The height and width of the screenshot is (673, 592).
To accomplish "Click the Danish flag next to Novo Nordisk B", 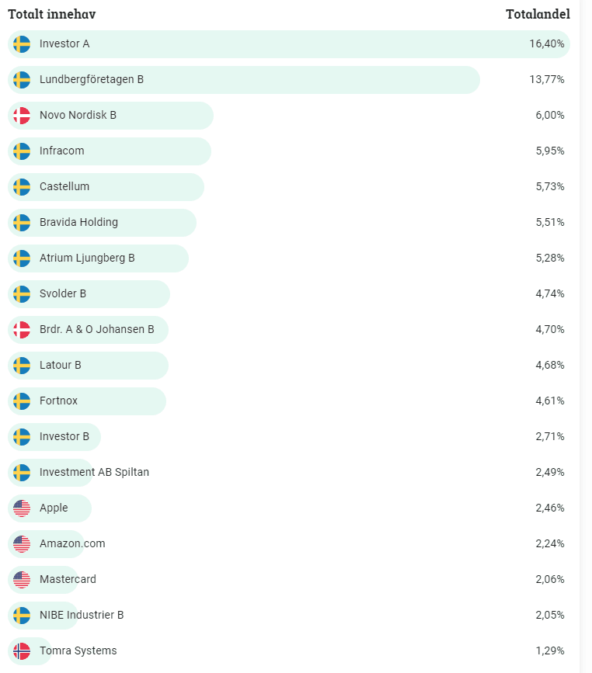I will pyautogui.click(x=22, y=115).
